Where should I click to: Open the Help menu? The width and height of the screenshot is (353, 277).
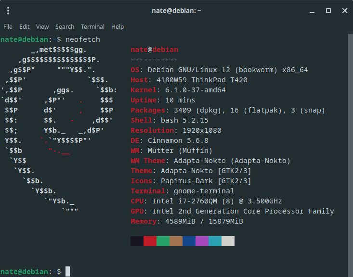point(118,27)
